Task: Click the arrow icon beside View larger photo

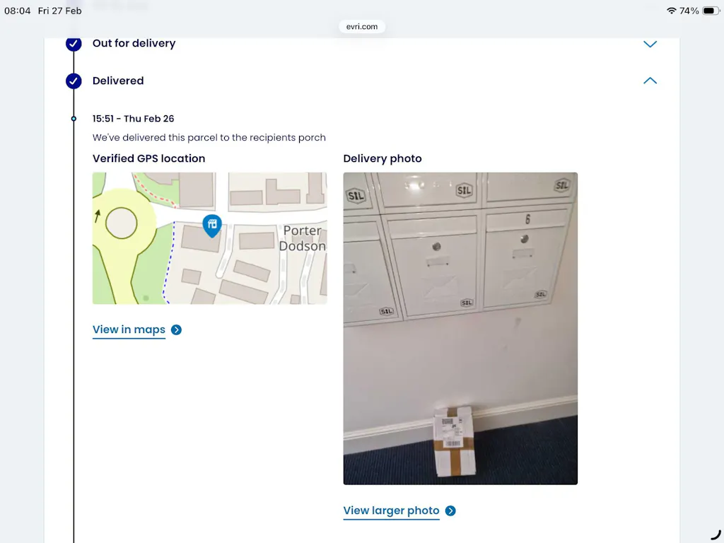Action: (x=450, y=510)
